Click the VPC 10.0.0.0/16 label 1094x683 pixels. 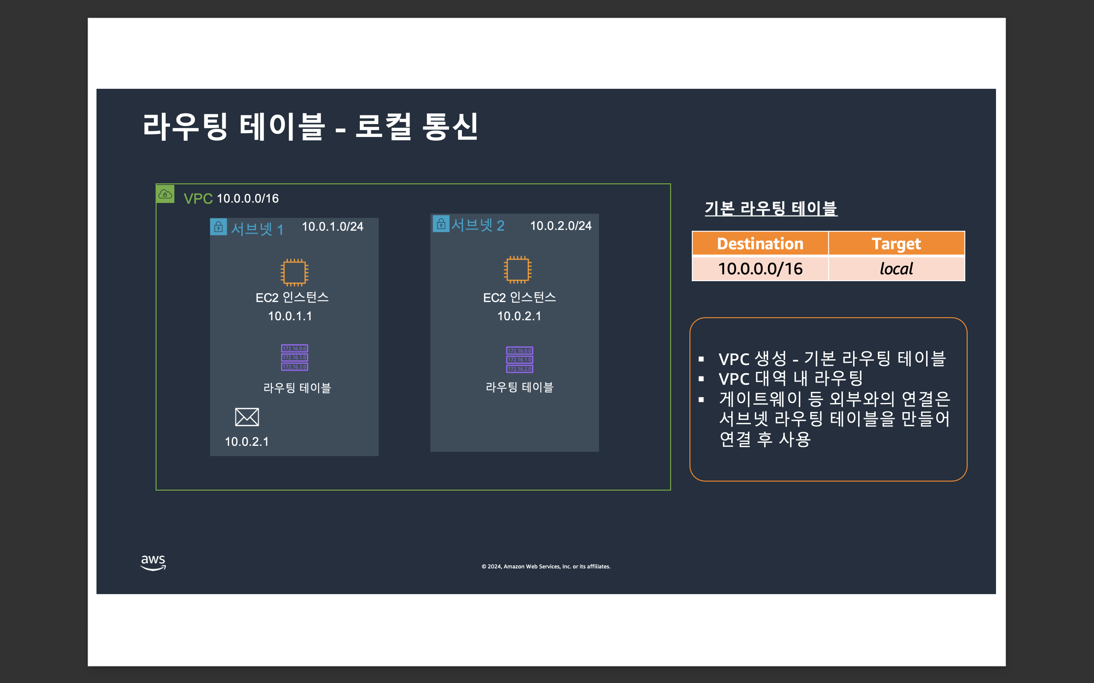coord(231,198)
